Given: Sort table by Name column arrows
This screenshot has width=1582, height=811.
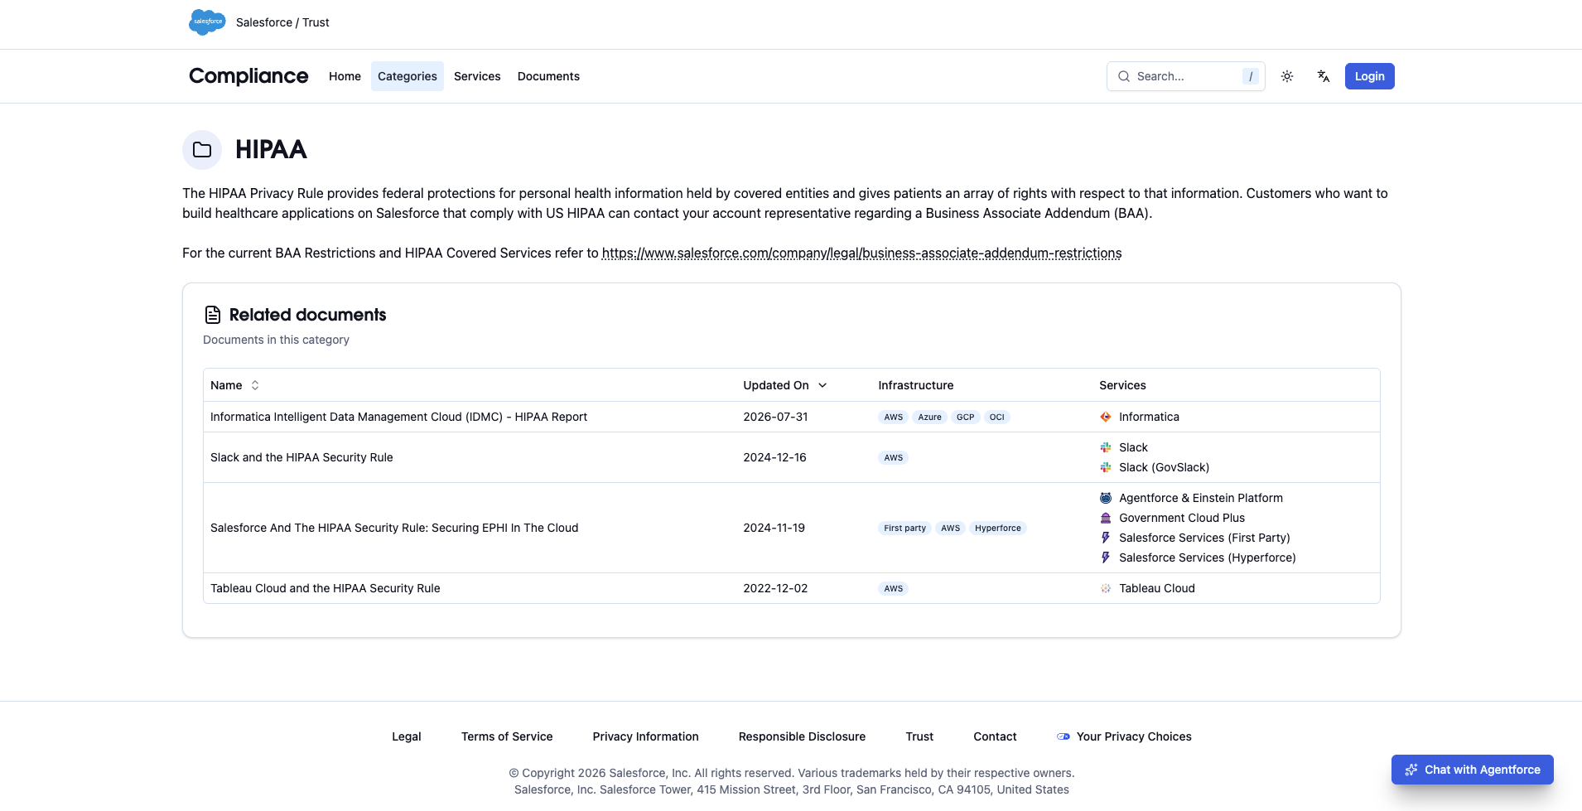Looking at the screenshot, I should pos(255,385).
